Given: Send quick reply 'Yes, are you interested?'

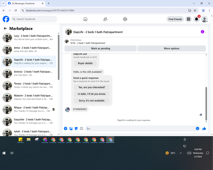Looking at the screenshot, I should (x=92, y=87).
